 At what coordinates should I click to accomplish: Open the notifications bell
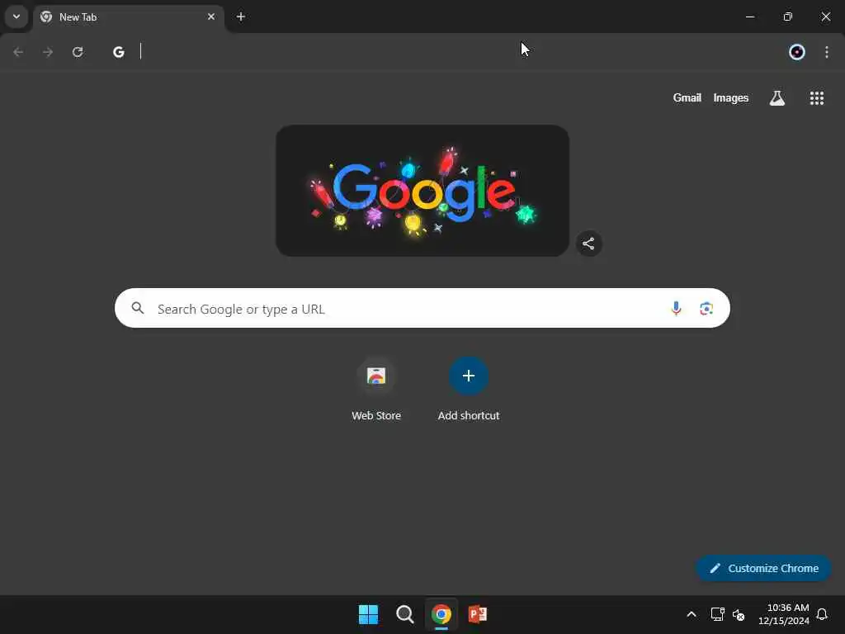(x=822, y=614)
